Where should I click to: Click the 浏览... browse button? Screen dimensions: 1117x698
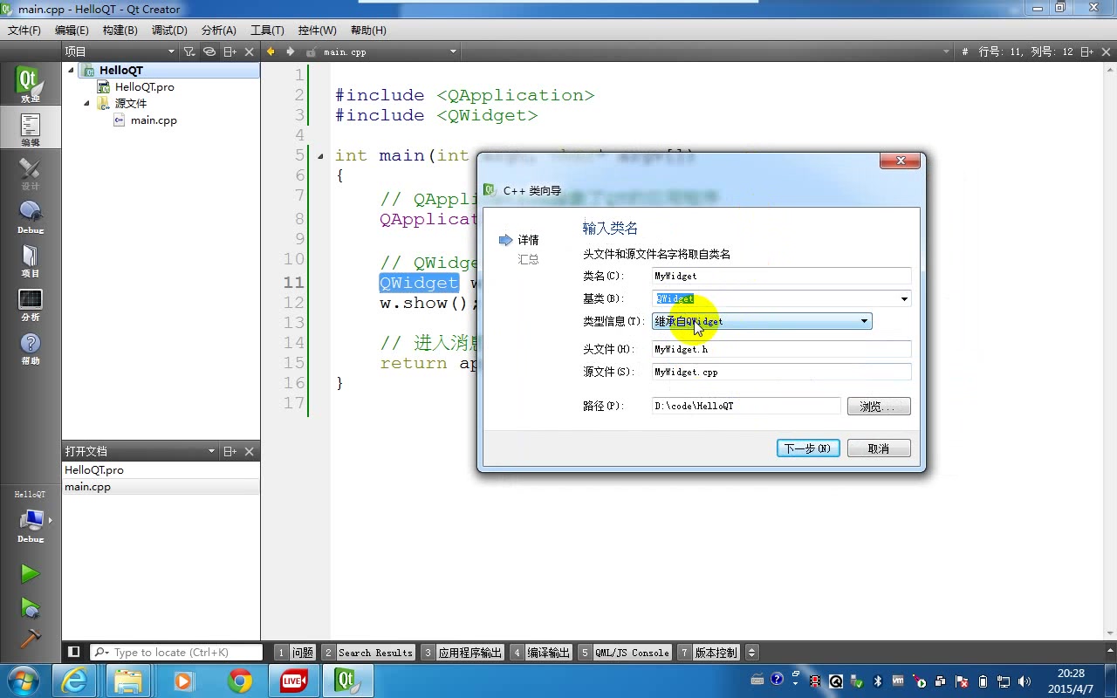click(x=879, y=407)
